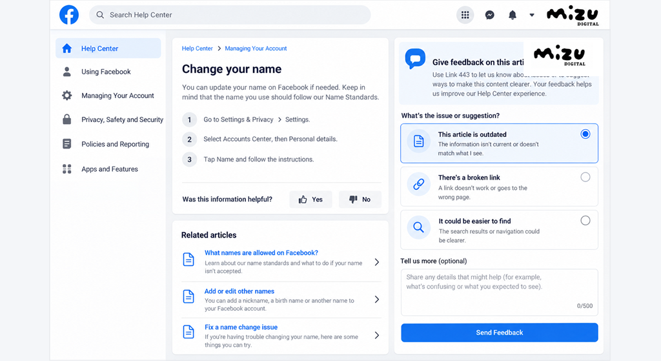Click the Send Feedback button

tap(500, 333)
